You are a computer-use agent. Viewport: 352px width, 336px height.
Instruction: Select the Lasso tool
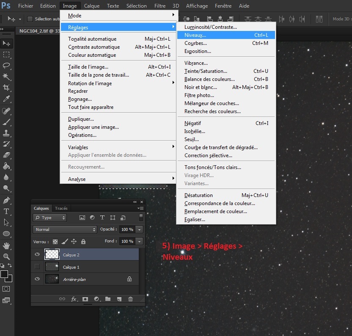tap(6, 65)
